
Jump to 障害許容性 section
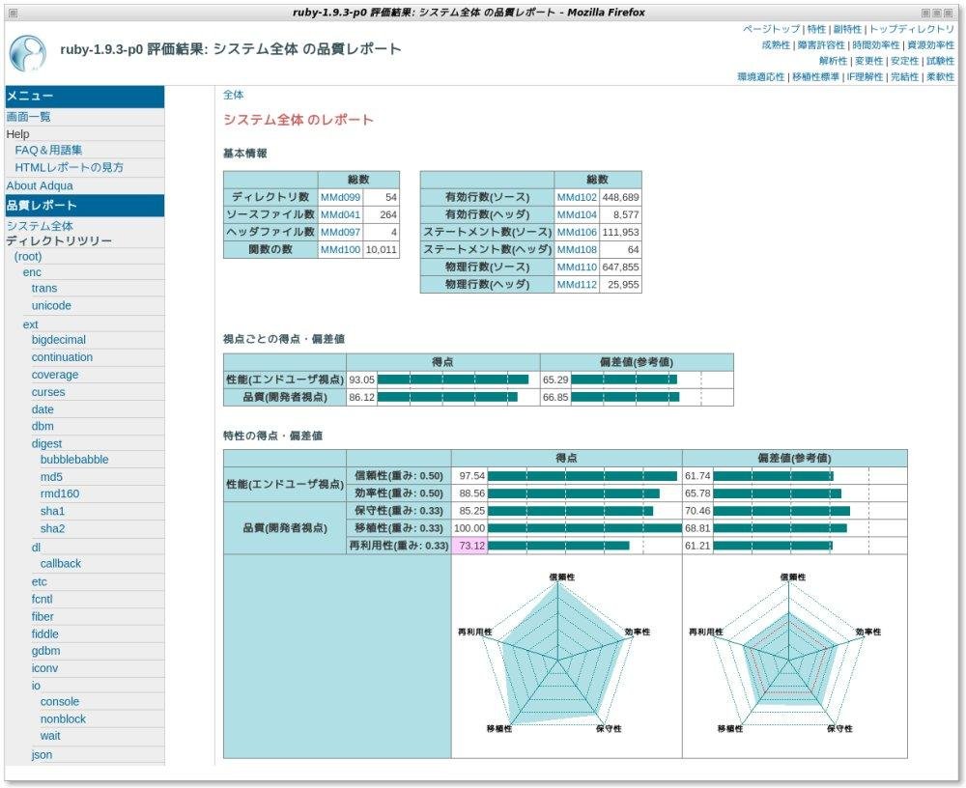[x=821, y=45]
